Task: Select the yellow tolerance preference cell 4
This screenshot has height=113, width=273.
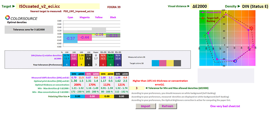Action: pos(81,65)
